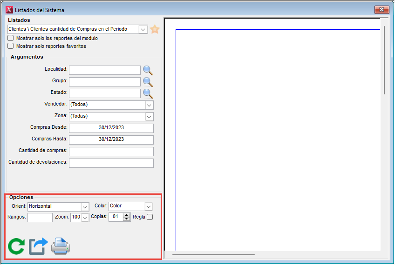The width and height of the screenshot is (395, 265).
Task: Click the Compras Desde date field
Action: (111, 128)
